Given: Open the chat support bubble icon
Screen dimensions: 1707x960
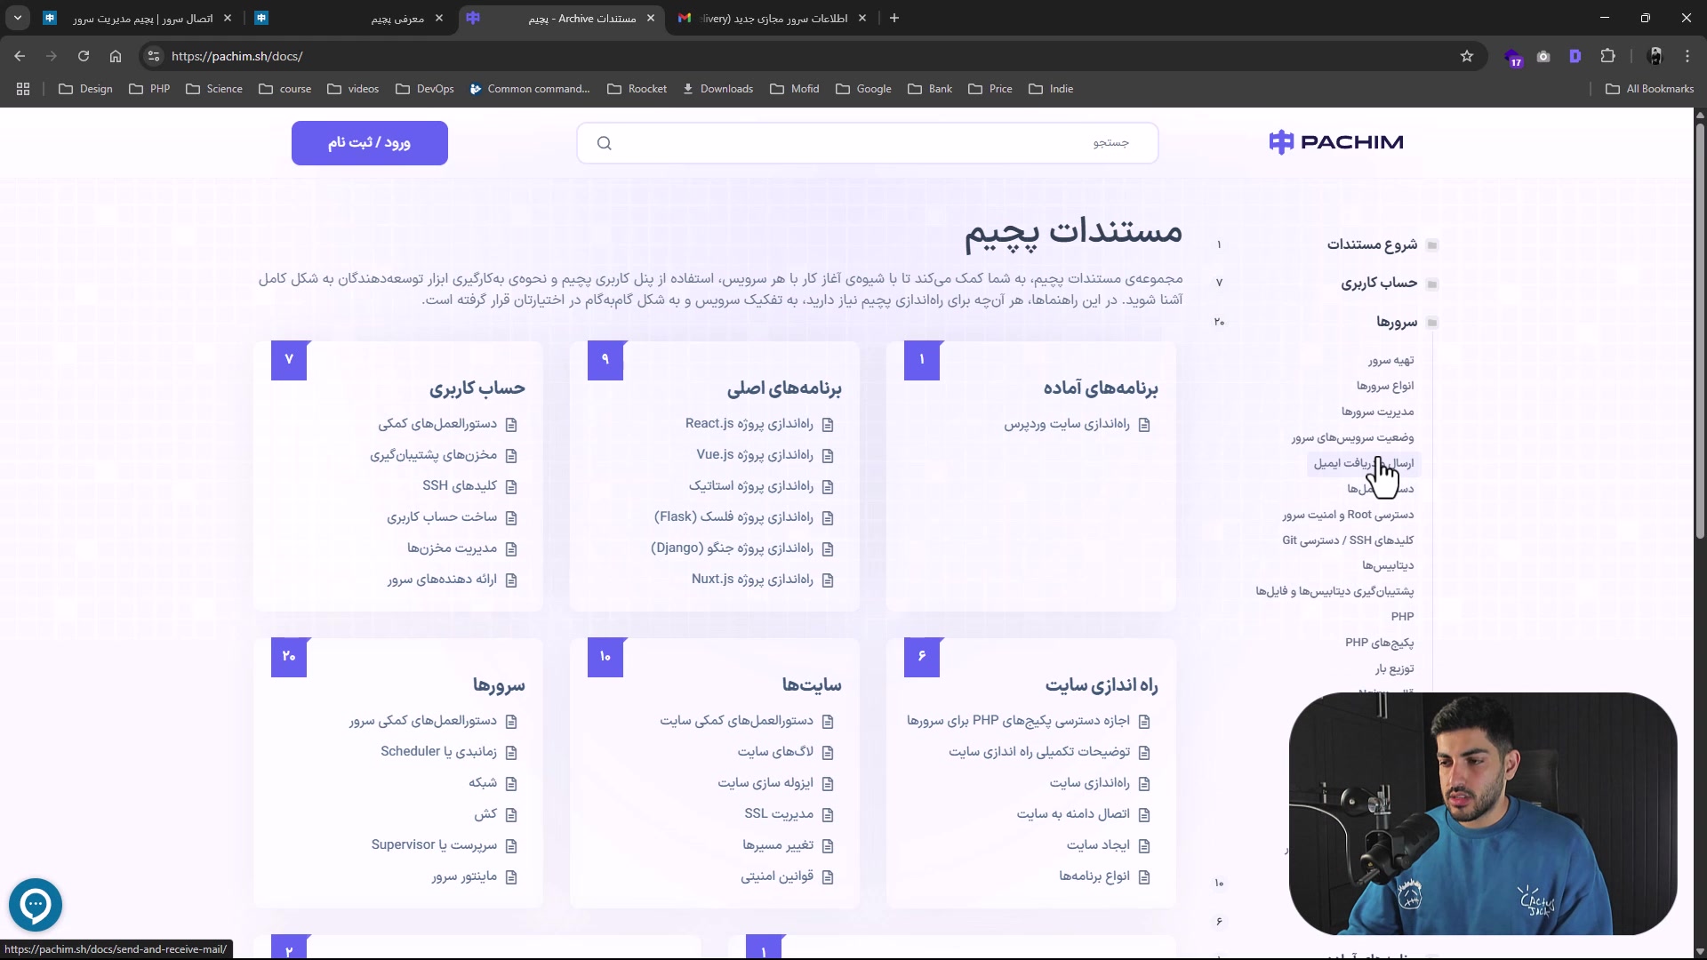Looking at the screenshot, I should (36, 905).
